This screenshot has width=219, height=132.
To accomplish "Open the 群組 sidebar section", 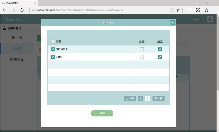I will coord(17,48).
